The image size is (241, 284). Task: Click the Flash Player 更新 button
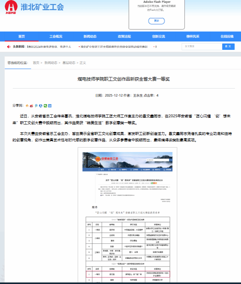pos(157,21)
